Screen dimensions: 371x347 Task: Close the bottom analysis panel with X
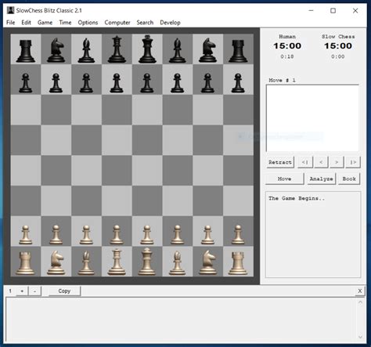360,291
